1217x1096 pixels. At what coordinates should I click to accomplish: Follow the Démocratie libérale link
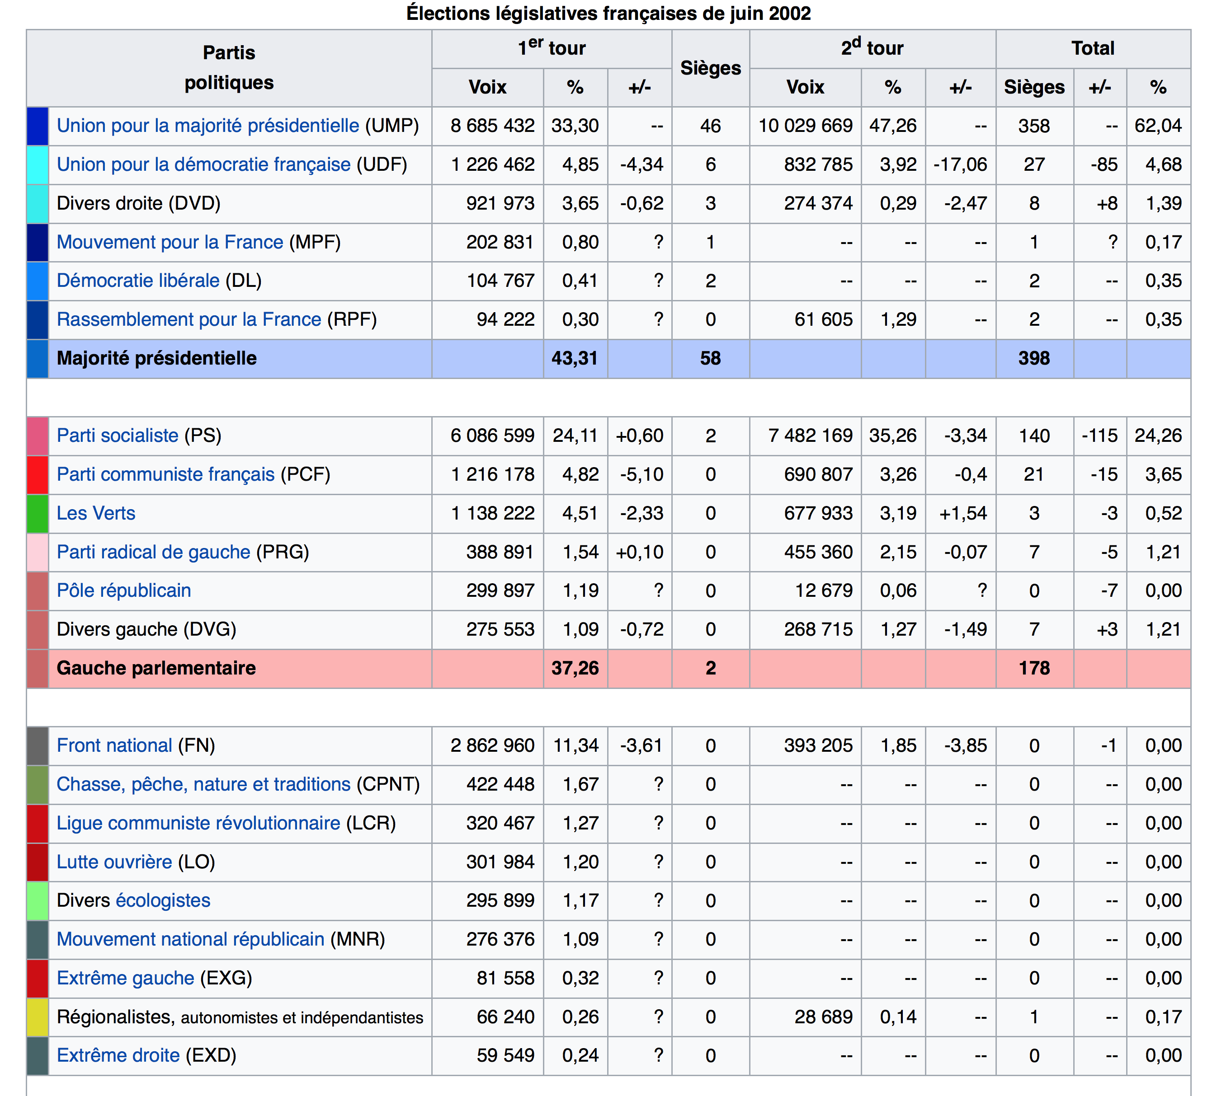(x=138, y=281)
